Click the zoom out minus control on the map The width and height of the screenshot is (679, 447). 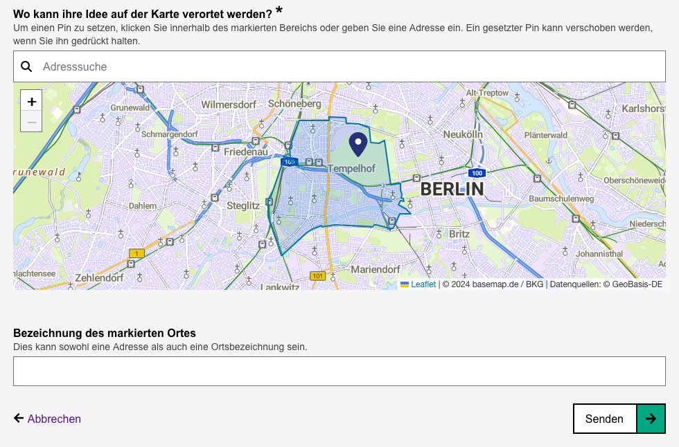pyautogui.click(x=31, y=121)
